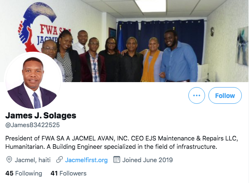Click the abstract painting on right wall
This screenshot has width=251, height=183.
coord(243,46)
